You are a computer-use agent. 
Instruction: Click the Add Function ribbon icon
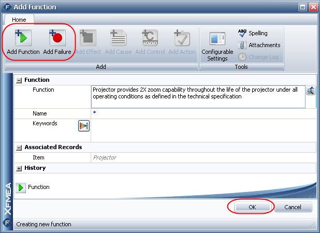point(23,40)
